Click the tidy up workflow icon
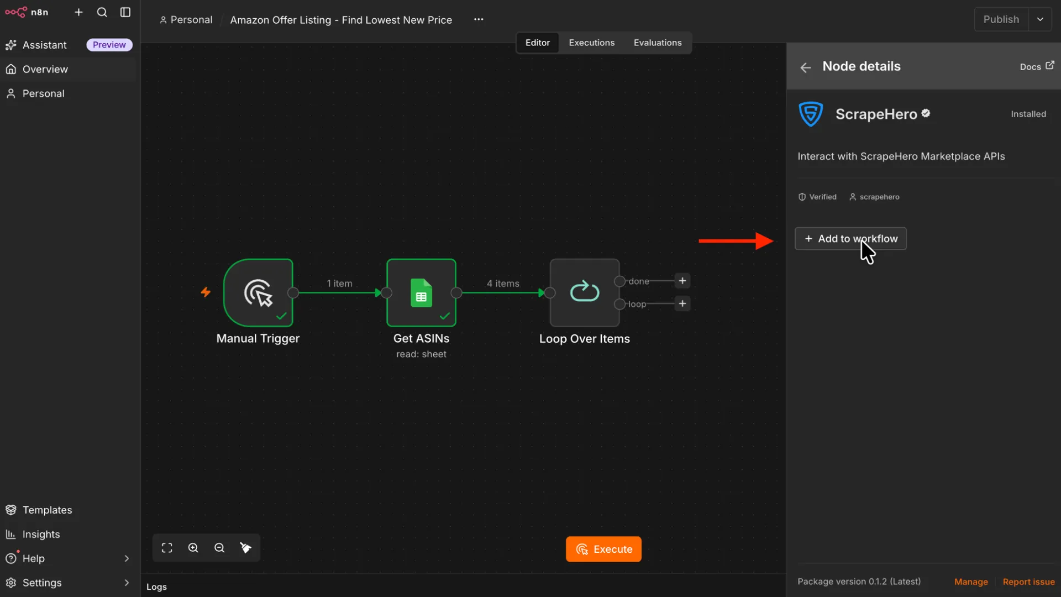Screen dimensions: 1061x597 (245, 548)
